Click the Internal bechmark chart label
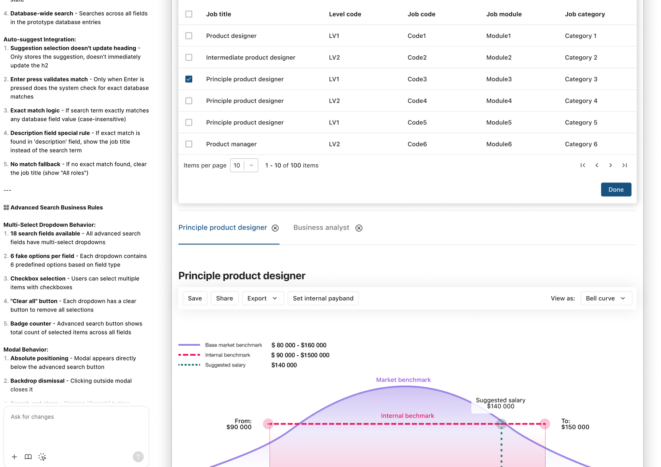This screenshot has width=661, height=467. tap(407, 415)
